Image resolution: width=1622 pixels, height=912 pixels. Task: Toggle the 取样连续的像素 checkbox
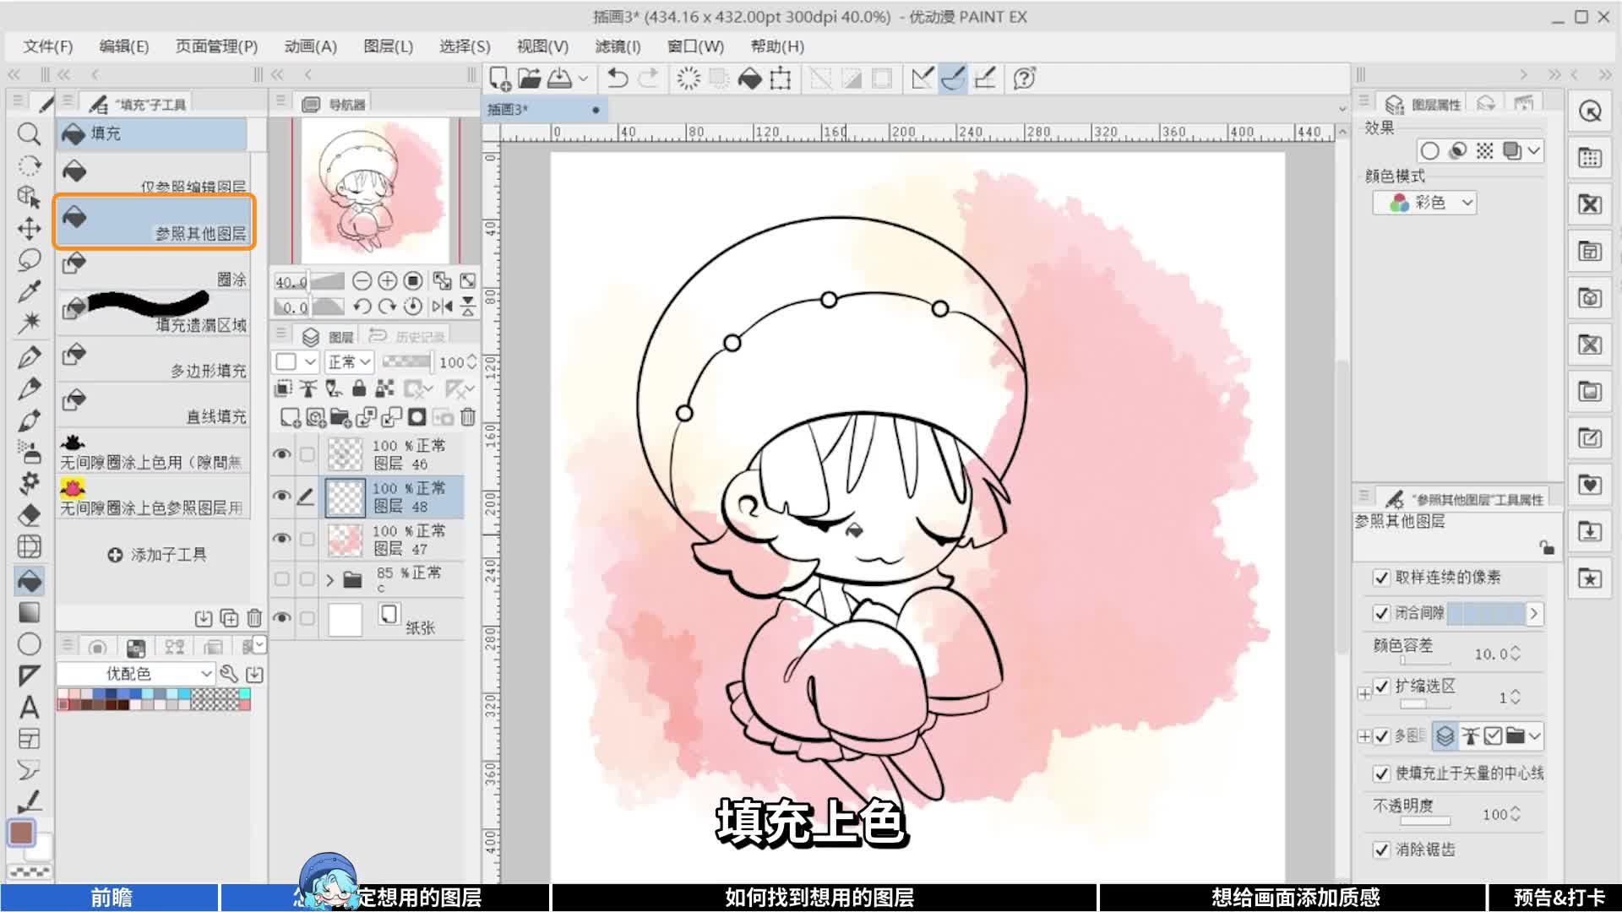tap(1381, 578)
